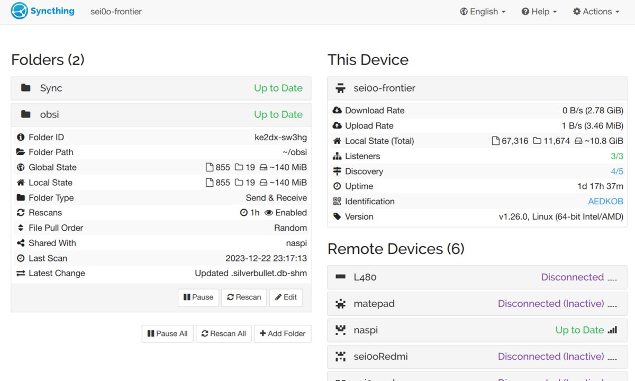Click the Latest Change arrows icon

[21, 274]
